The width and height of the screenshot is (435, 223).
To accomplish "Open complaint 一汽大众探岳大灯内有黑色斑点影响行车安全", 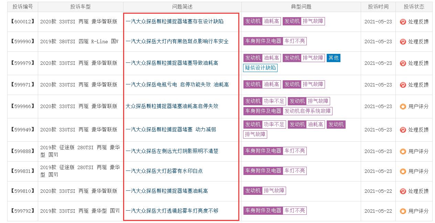I will (x=177, y=42).
